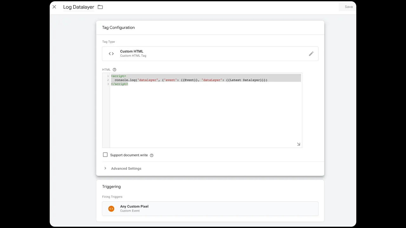Click inside the empty HTML code editor area

click(x=206, y=117)
